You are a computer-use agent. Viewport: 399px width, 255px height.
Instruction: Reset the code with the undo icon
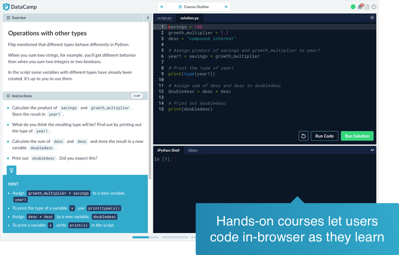pyautogui.click(x=303, y=136)
